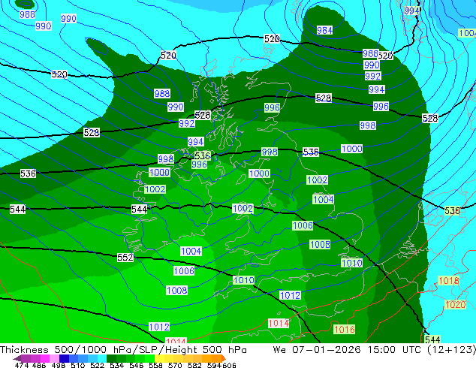The height and width of the screenshot is (368, 476).
Task: Click the red 1018 isobar label
Action: click(449, 280)
